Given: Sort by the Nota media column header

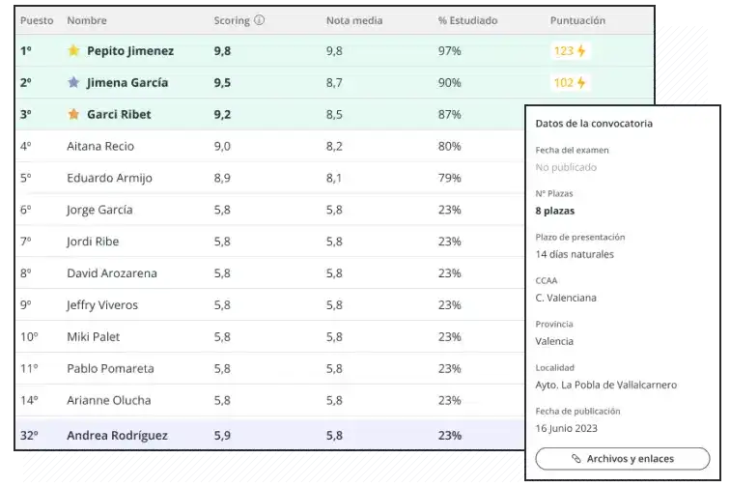Looking at the screenshot, I should [354, 20].
